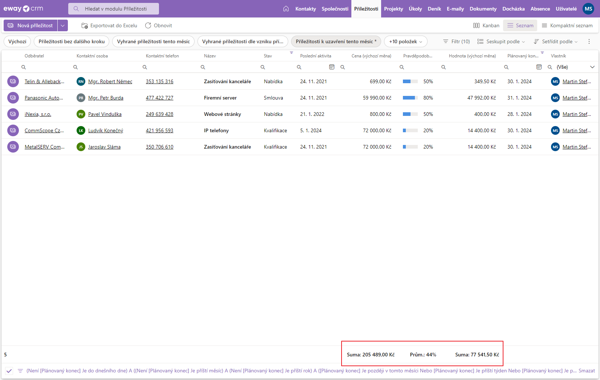Open opportunity icon for MetalSERV row
Screen dimensions: 600x380
tap(13, 147)
